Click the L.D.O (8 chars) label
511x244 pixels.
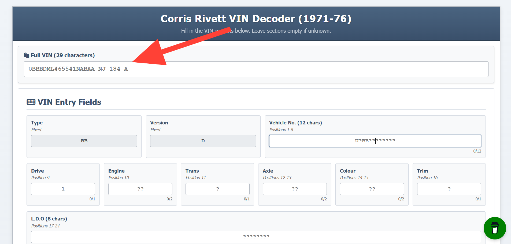49,219
